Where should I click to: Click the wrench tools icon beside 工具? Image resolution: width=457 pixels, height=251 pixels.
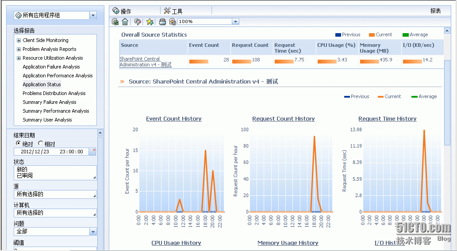167,11
